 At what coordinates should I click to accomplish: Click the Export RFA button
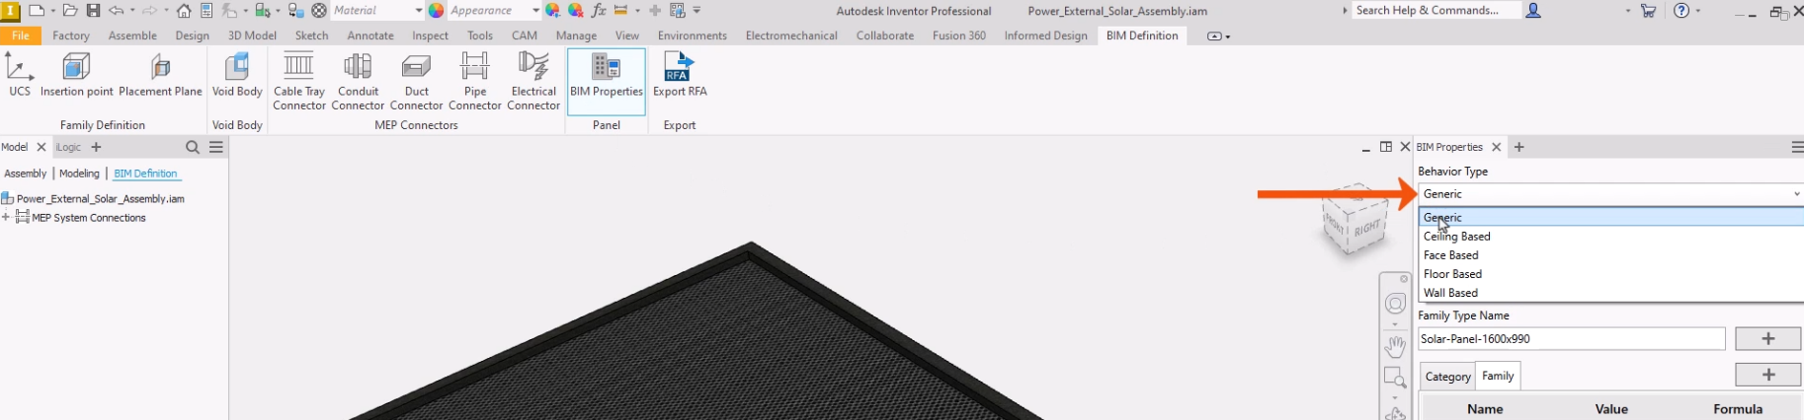[680, 75]
